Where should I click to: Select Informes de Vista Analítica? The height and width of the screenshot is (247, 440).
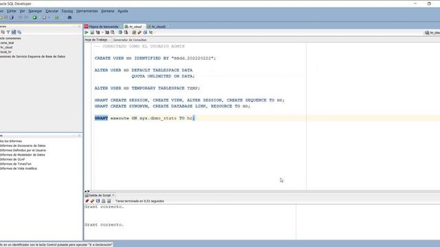pyautogui.click(x=19, y=168)
